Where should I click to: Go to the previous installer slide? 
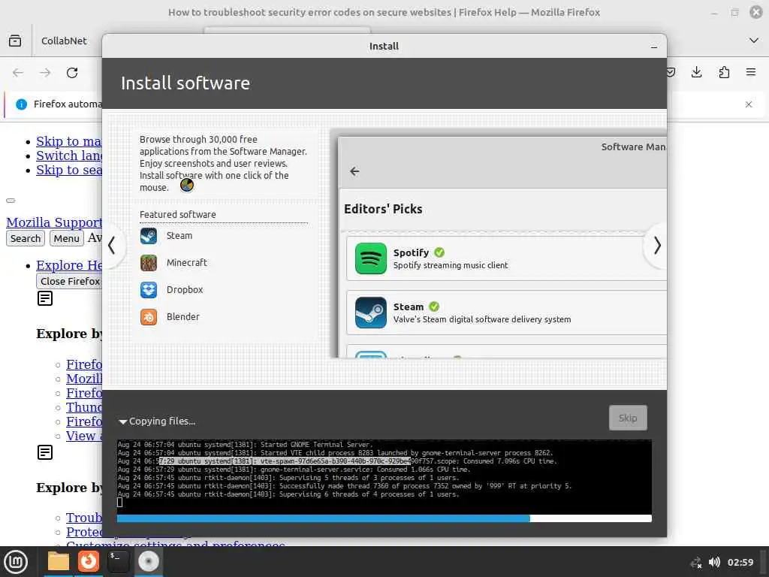(x=112, y=246)
